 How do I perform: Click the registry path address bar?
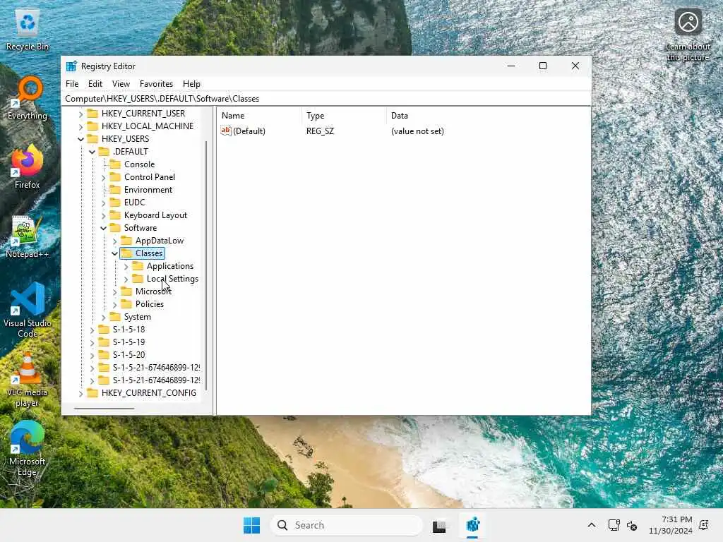click(326, 99)
